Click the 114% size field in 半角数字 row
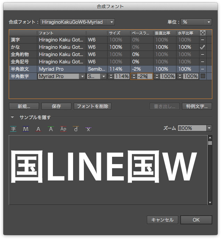Screen dimensions: 221x239 122,76
